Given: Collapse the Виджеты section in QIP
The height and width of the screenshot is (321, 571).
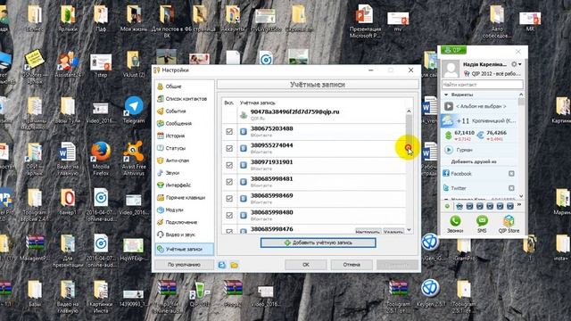Looking at the screenshot, I should [x=446, y=95].
